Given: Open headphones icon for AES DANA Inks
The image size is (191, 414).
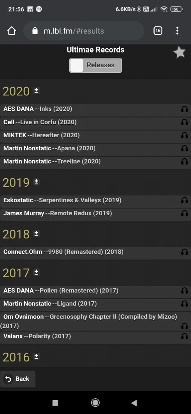Looking at the screenshot, I should (184, 109).
